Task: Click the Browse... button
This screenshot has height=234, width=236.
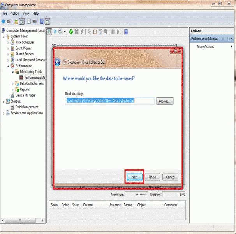Action: click(x=165, y=101)
